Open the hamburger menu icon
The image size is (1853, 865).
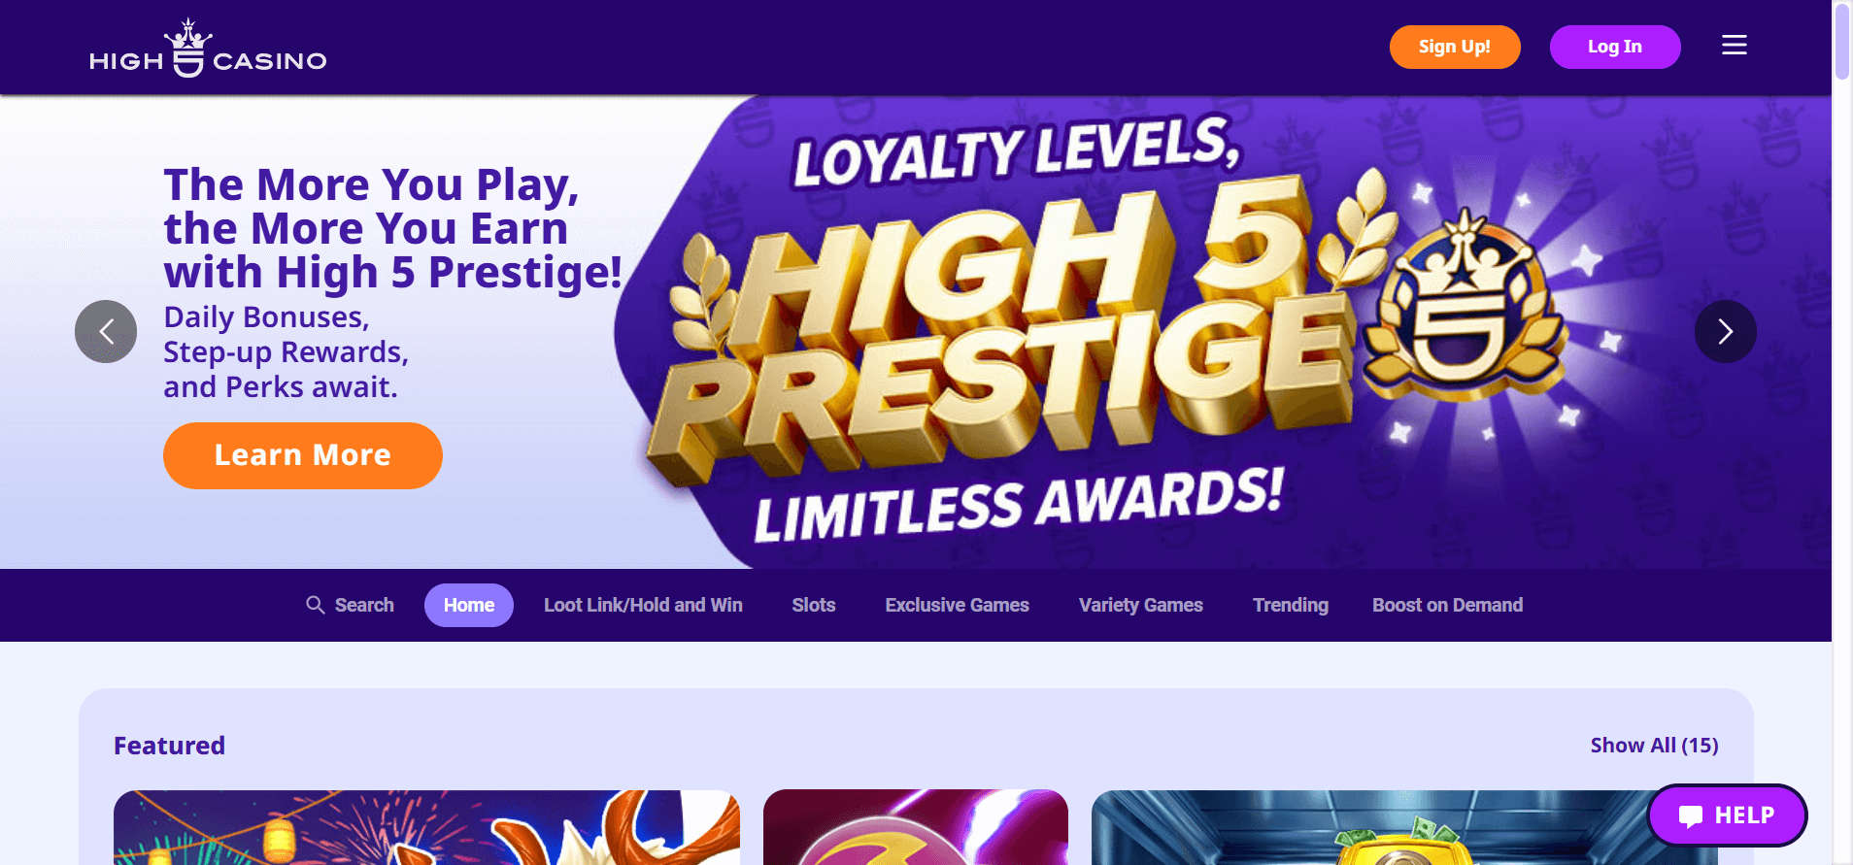click(1735, 46)
